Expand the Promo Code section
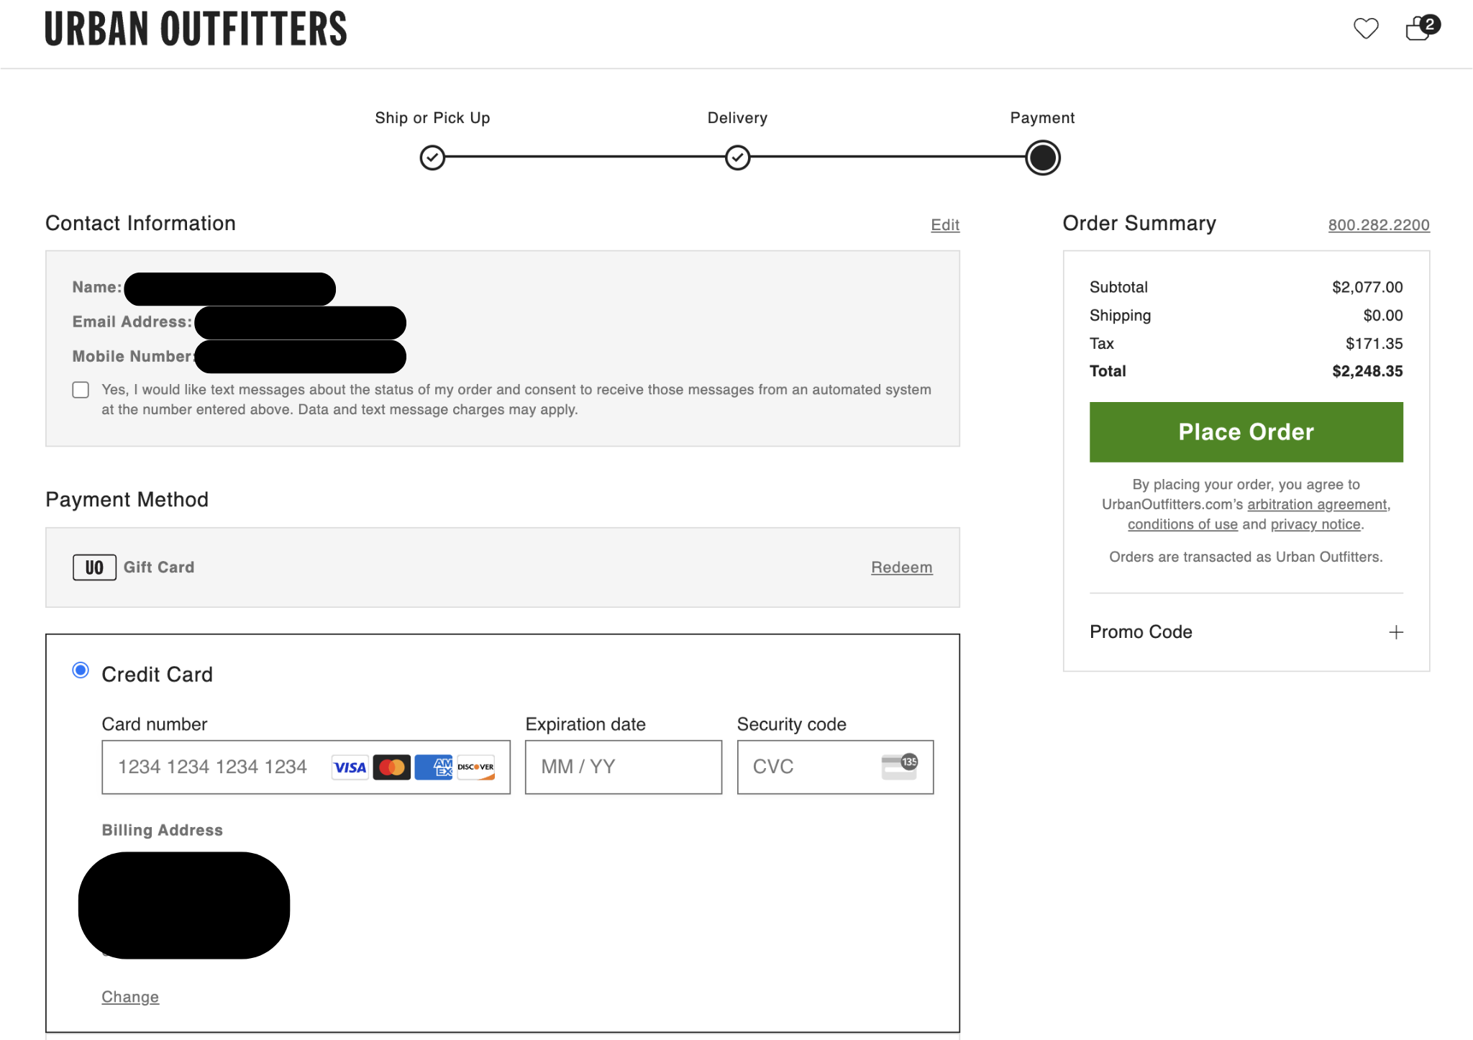 1395,632
